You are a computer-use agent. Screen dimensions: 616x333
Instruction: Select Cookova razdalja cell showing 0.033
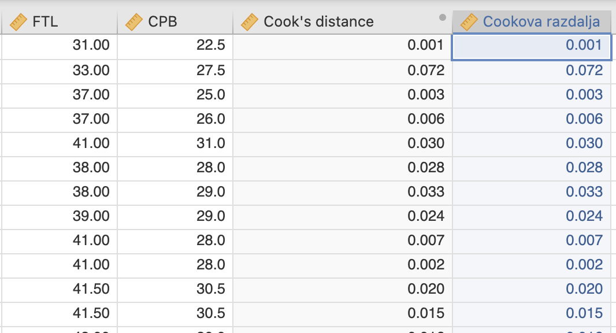(532, 193)
